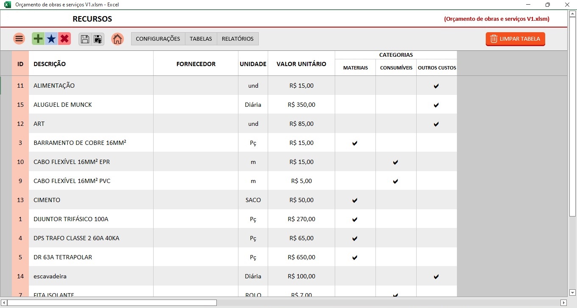
Task: Click the save floppy disk icon
Action: [85, 39]
